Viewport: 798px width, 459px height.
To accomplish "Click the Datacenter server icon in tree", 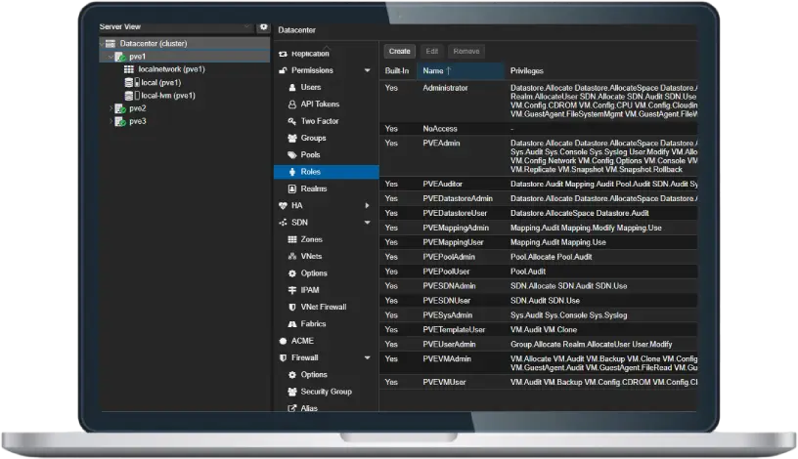I will (x=111, y=44).
